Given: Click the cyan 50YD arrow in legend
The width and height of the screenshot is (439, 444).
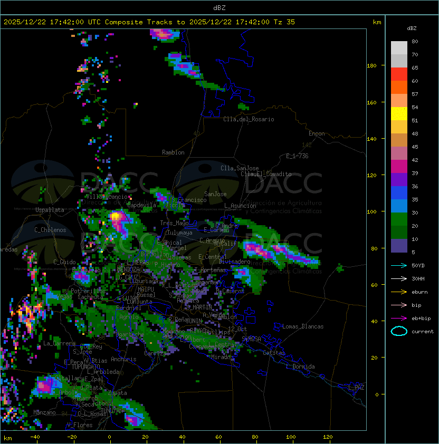Looking at the screenshot, I should [x=399, y=266].
